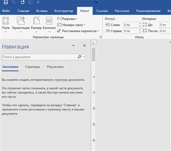The image size is (171, 151).
Task: Click the Параметры страницы group label
Action: pos(48,37)
